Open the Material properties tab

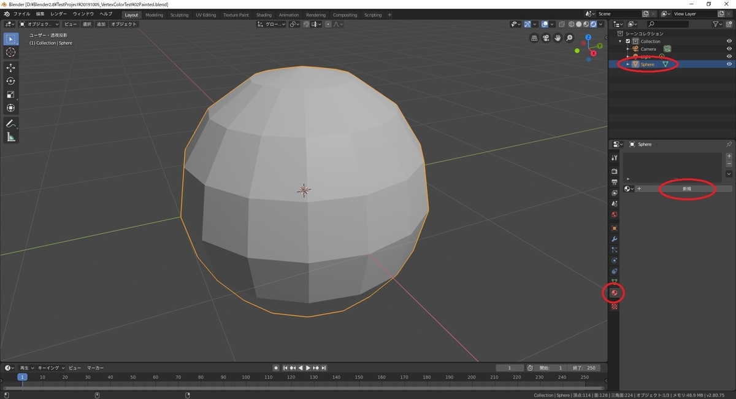pos(615,293)
